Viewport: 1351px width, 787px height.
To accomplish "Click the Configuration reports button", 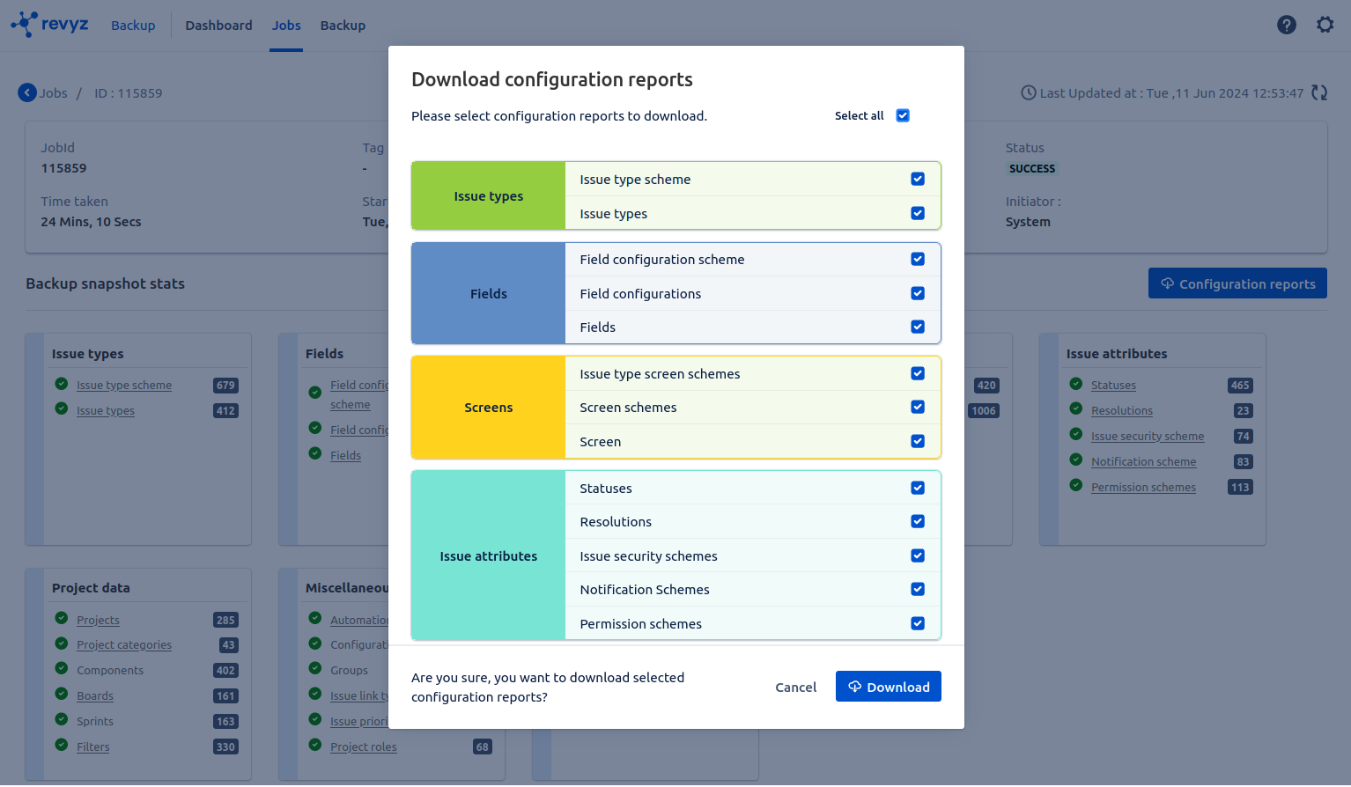I will (x=1237, y=283).
